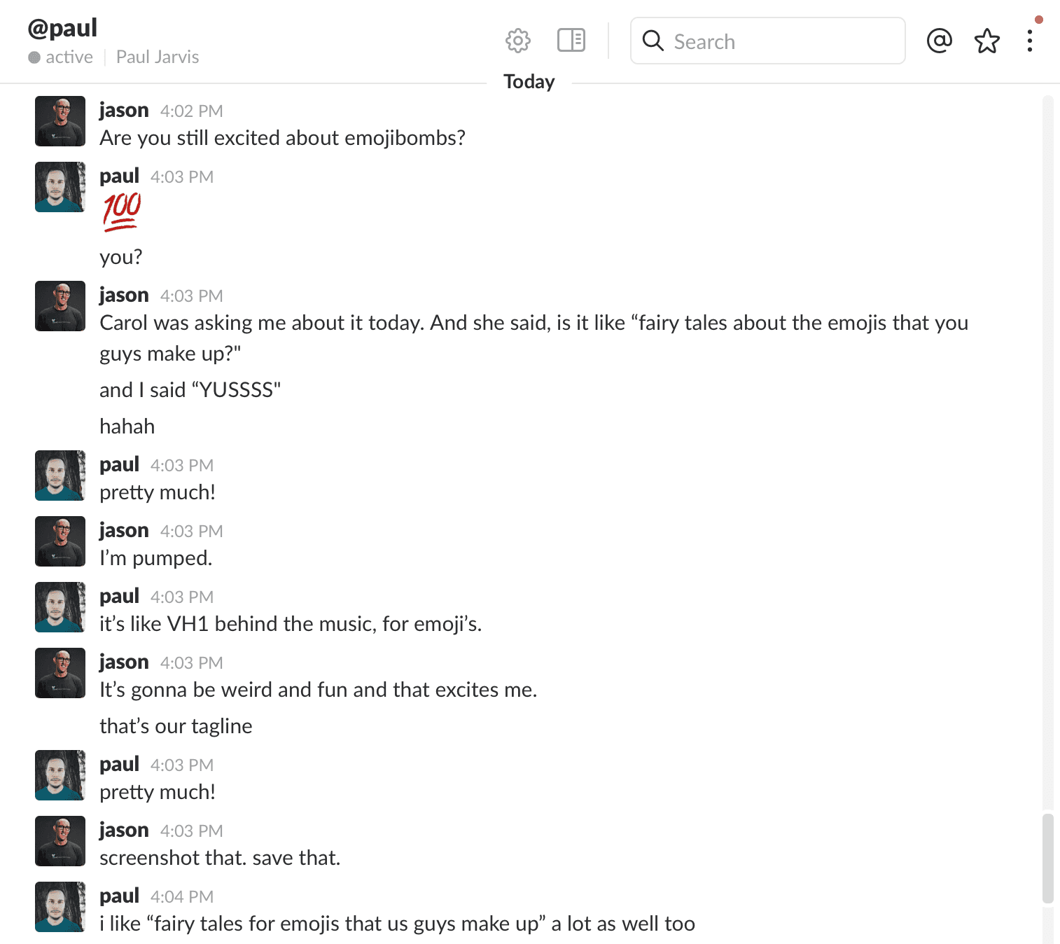Expand the Today messages divider
Image resolution: width=1060 pixels, height=944 pixels.
point(529,81)
